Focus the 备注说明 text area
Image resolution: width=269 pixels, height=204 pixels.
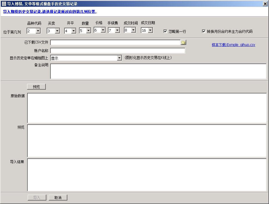coord(158,71)
